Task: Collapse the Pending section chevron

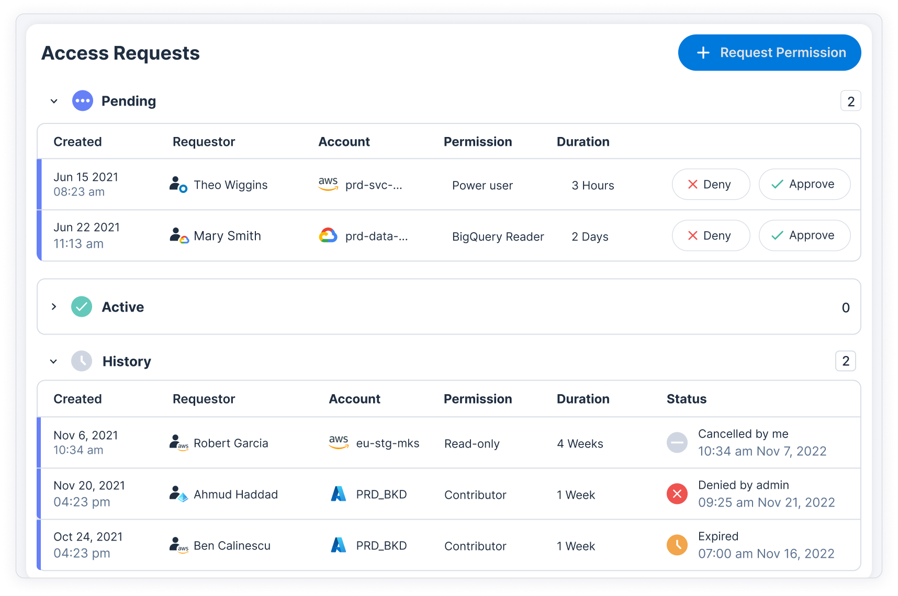Action: pos(54,101)
